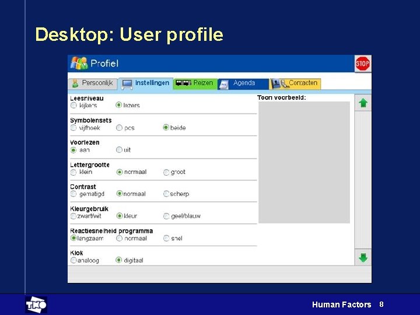Set Contrast to normaal

pos(120,194)
